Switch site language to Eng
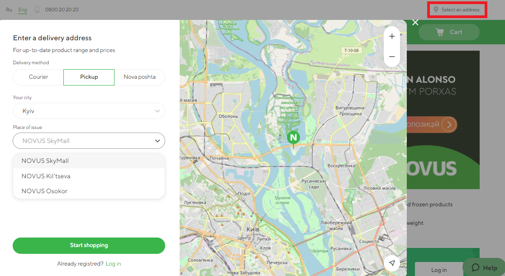 (x=23, y=10)
